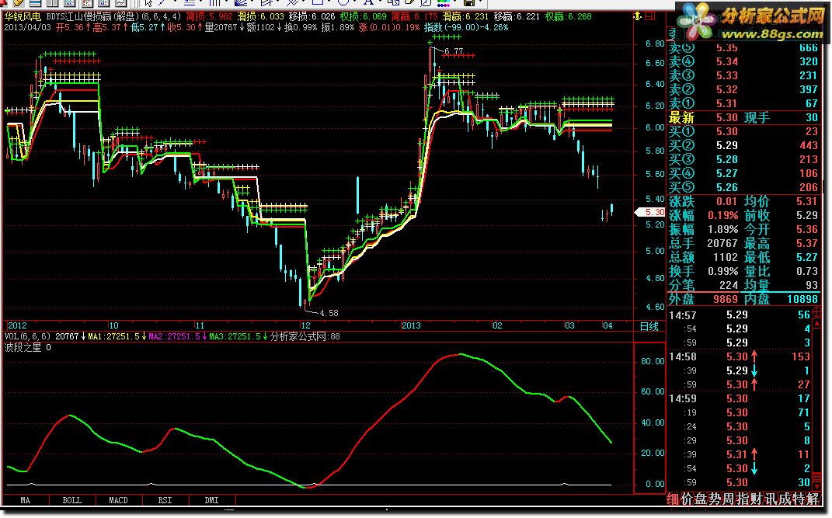
Task: Switch to the DMI indicator tab
Action: pos(212,500)
